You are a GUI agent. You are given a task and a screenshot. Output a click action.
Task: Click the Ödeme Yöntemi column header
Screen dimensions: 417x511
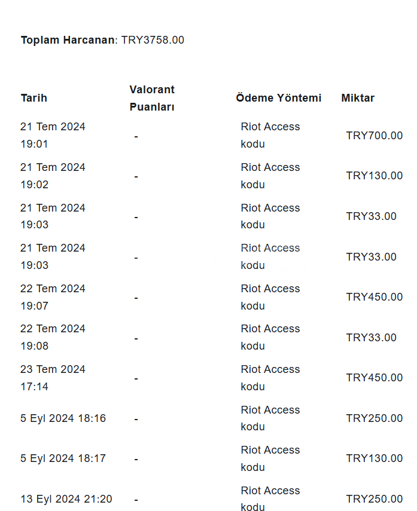(279, 98)
